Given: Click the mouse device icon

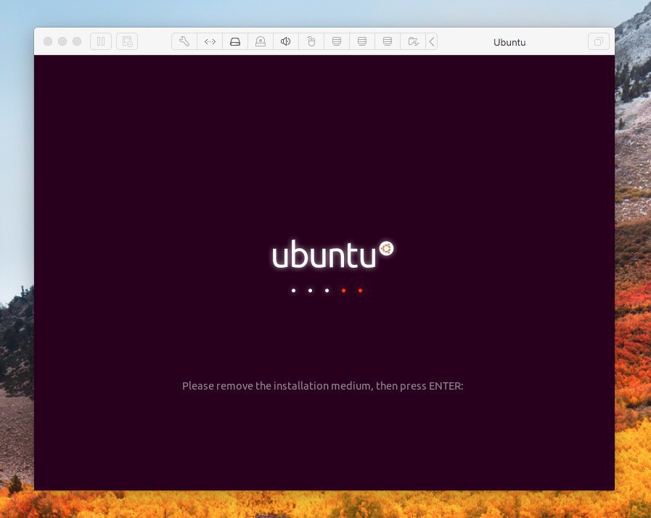Looking at the screenshot, I should (311, 41).
